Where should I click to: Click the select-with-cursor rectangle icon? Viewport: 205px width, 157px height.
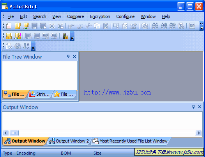117,26
